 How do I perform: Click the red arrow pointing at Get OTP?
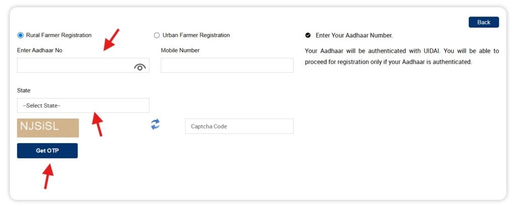pos(48,176)
